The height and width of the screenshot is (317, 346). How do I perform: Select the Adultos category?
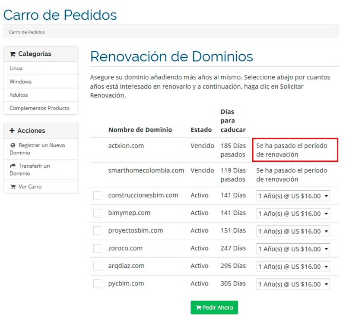pos(41,95)
